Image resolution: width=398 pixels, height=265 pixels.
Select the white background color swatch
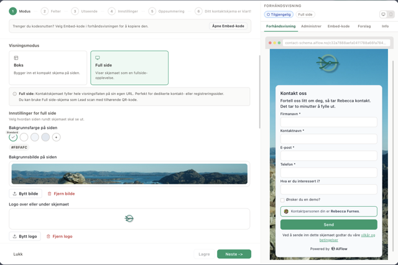click(24, 137)
